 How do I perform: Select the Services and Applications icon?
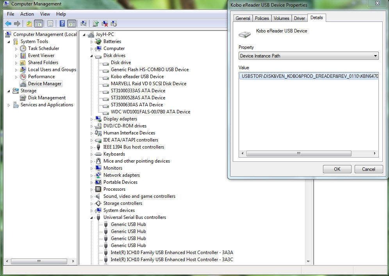click(x=16, y=105)
